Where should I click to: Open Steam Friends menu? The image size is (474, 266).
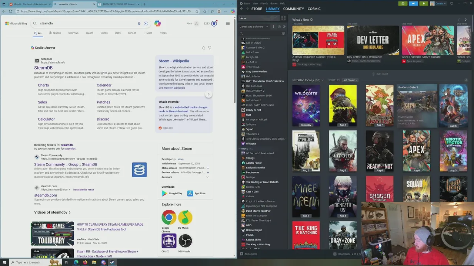click(x=264, y=3)
